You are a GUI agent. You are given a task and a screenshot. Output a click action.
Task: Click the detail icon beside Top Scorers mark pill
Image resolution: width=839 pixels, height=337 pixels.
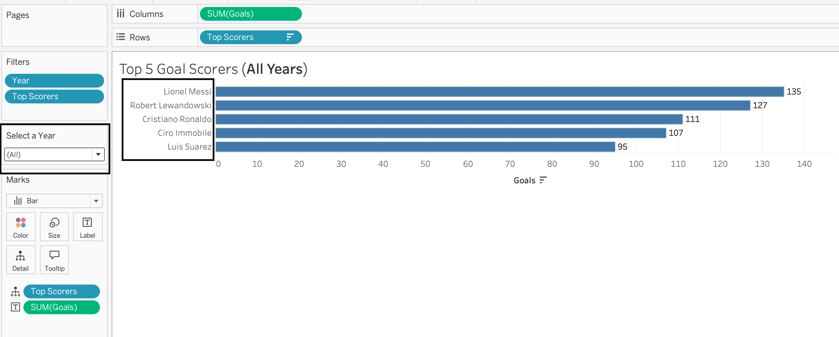[x=16, y=291]
